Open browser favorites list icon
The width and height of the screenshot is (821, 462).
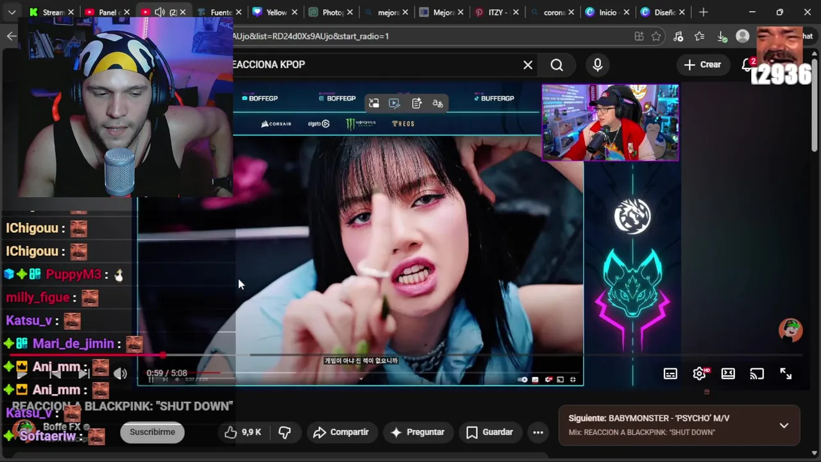[700, 37]
